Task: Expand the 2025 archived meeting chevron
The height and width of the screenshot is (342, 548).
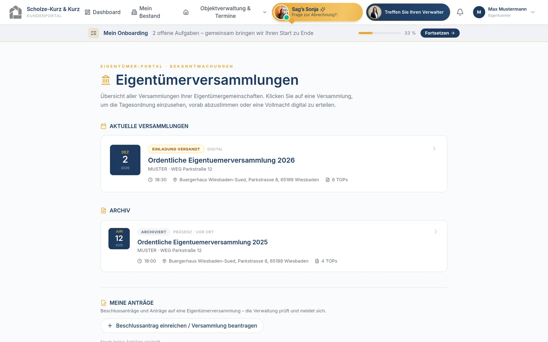Action: pos(435,232)
